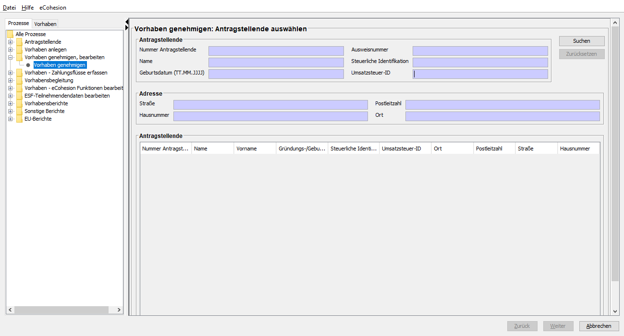
Task: Focus the Geburtsdatum input field
Action: pyautogui.click(x=276, y=74)
